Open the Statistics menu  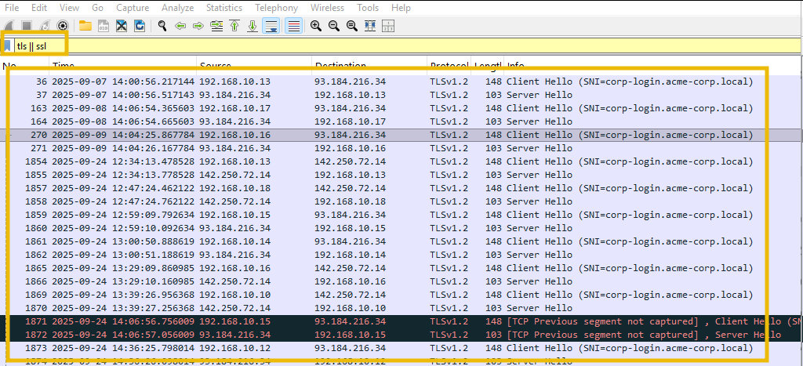225,8
